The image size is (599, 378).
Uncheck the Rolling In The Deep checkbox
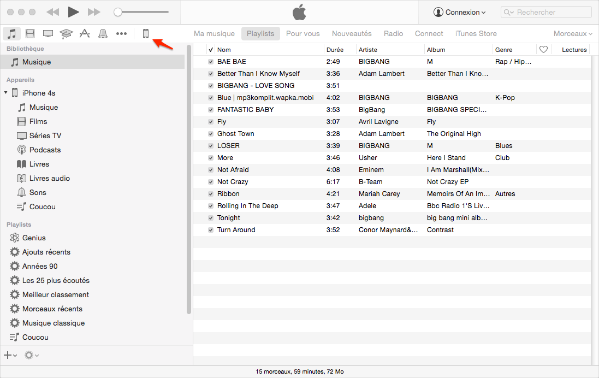(211, 206)
